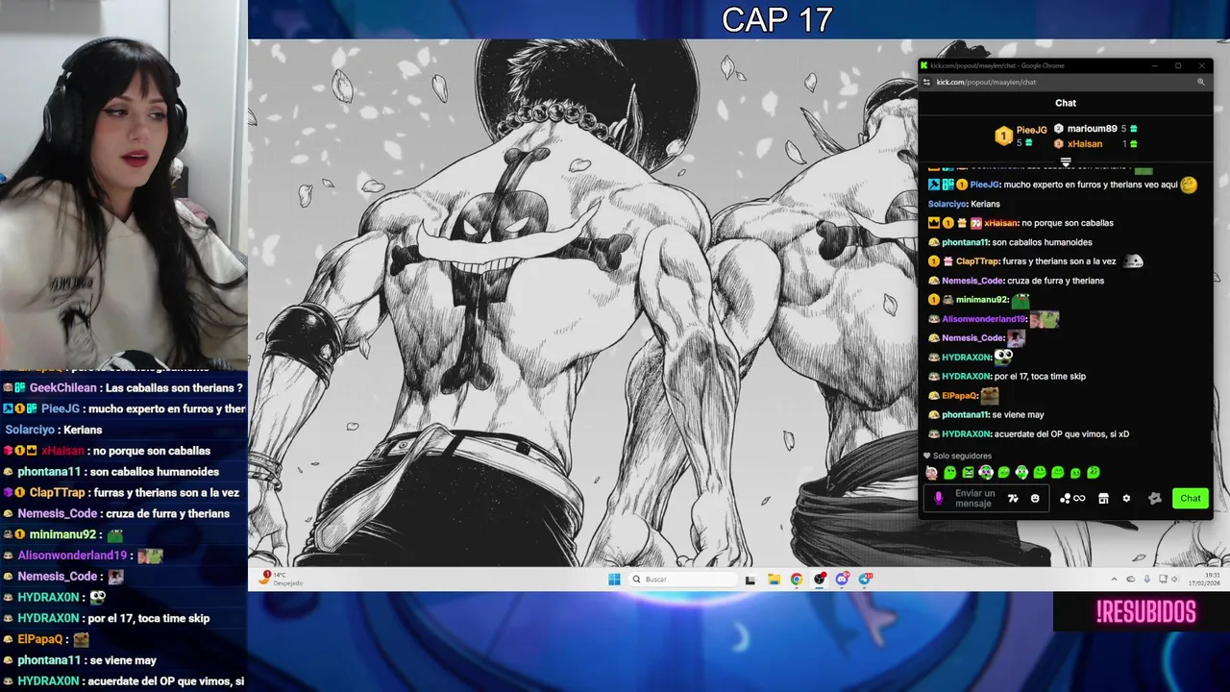Click Kick logo in Chrome title bar
This screenshot has width=1230, height=692.
pos(924,65)
